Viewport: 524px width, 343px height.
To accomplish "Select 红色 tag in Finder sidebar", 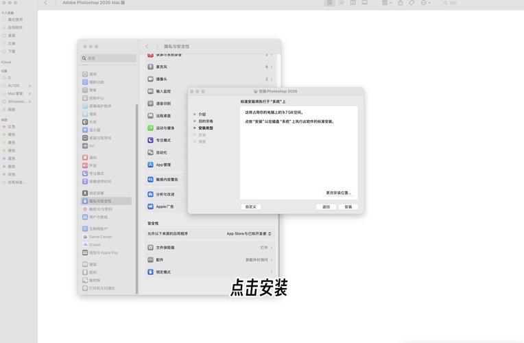I will 9,127.
